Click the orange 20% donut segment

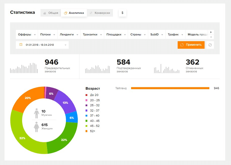28,98
